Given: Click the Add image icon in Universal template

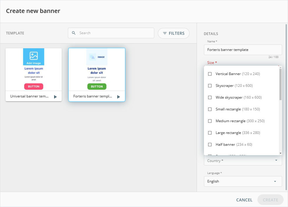Looking at the screenshot, I should 34,56.
